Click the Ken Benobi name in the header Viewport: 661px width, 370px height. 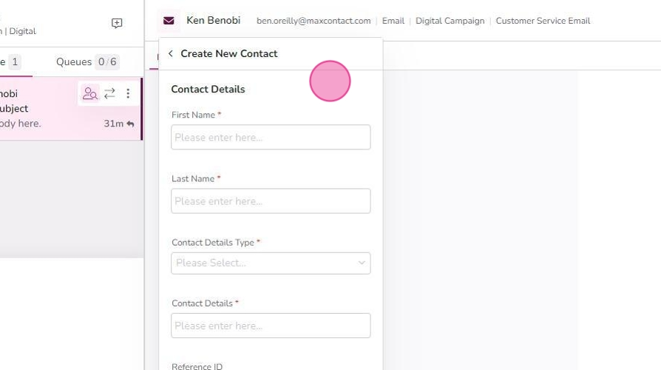213,20
